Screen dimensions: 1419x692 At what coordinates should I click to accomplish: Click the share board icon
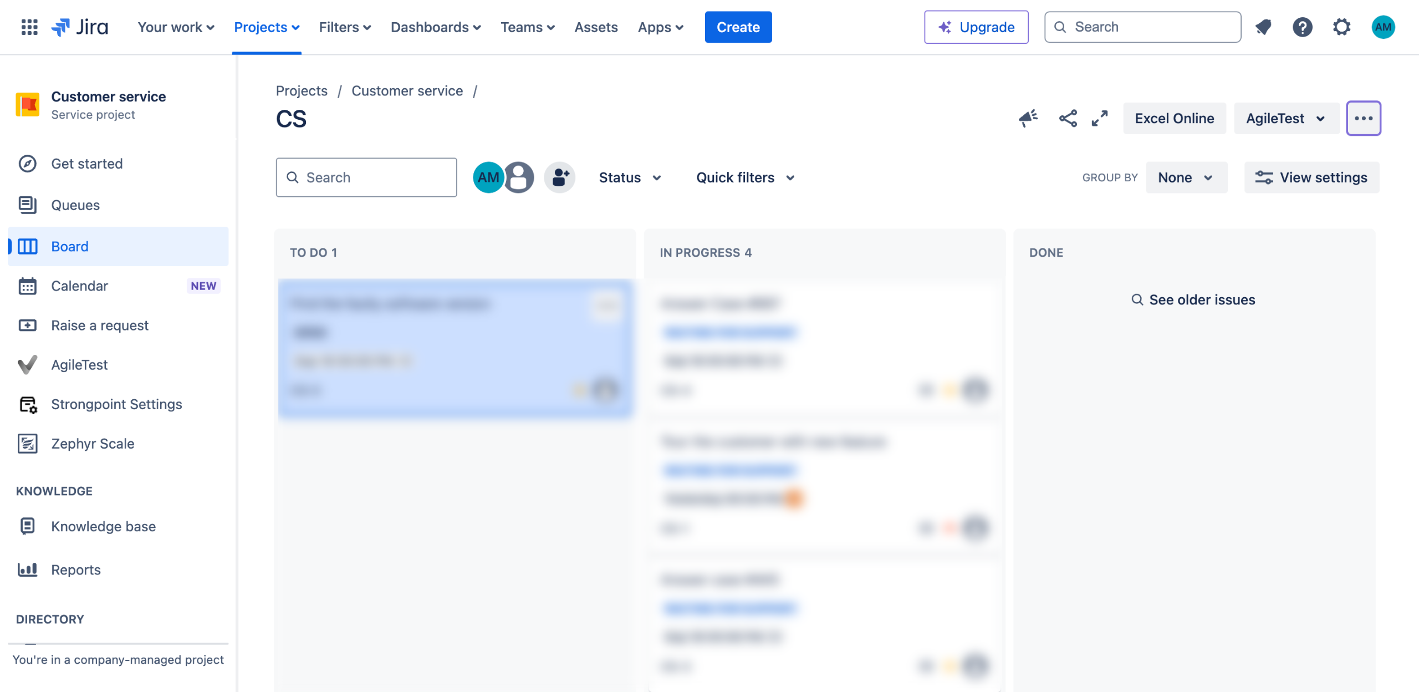click(1068, 118)
